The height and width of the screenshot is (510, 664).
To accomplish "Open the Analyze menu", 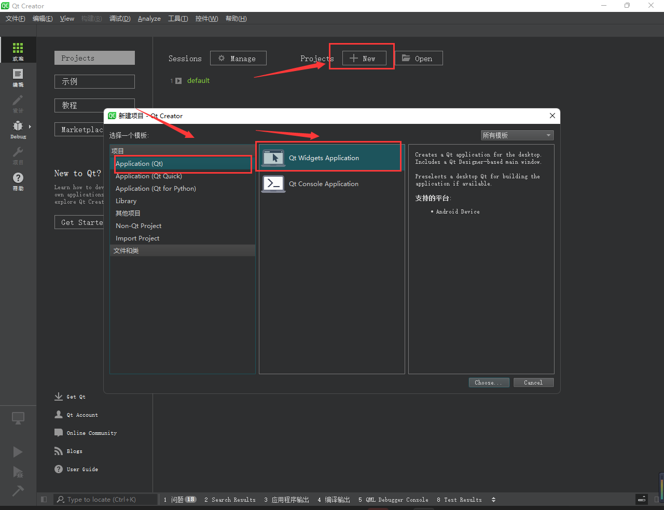I will (149, 19).
